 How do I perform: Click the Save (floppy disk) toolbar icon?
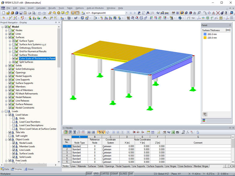click(21, 13)
